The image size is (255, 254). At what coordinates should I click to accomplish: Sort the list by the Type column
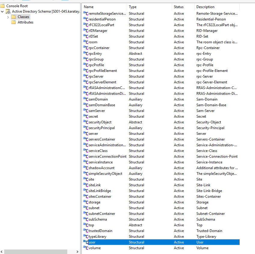pyautogui.click(x=149, y=7)
